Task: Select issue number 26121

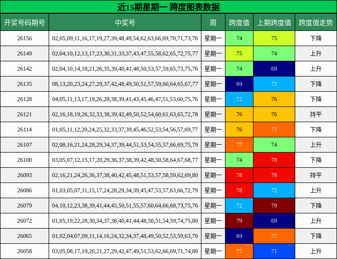Action: [25, 115]
